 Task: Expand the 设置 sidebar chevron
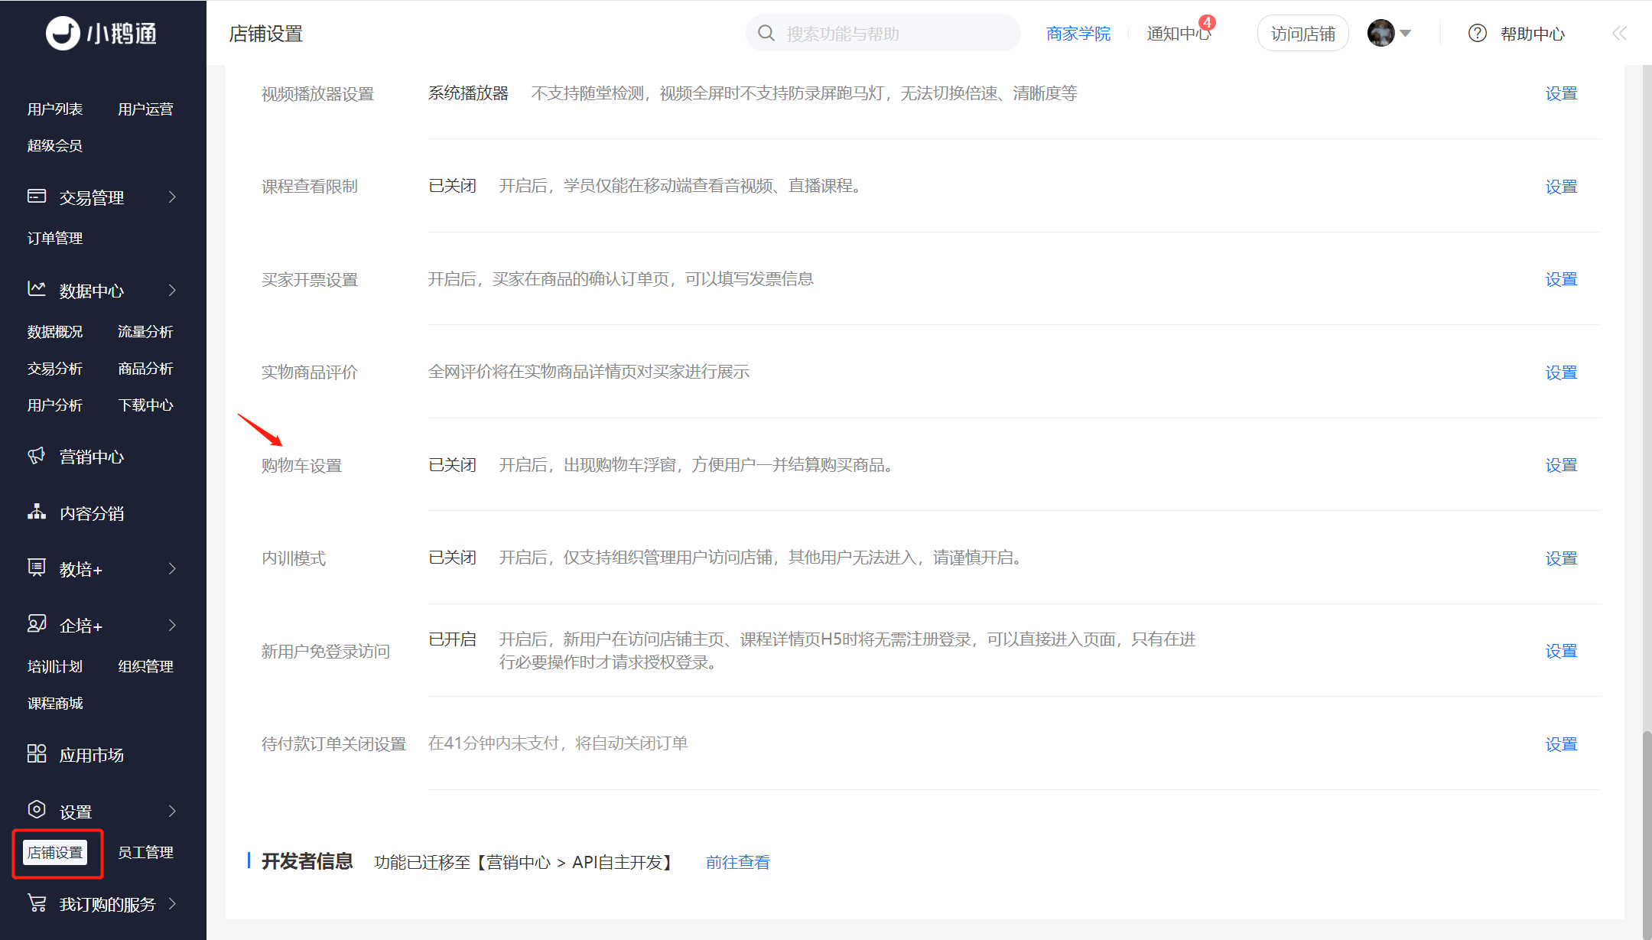click(172, 812)
